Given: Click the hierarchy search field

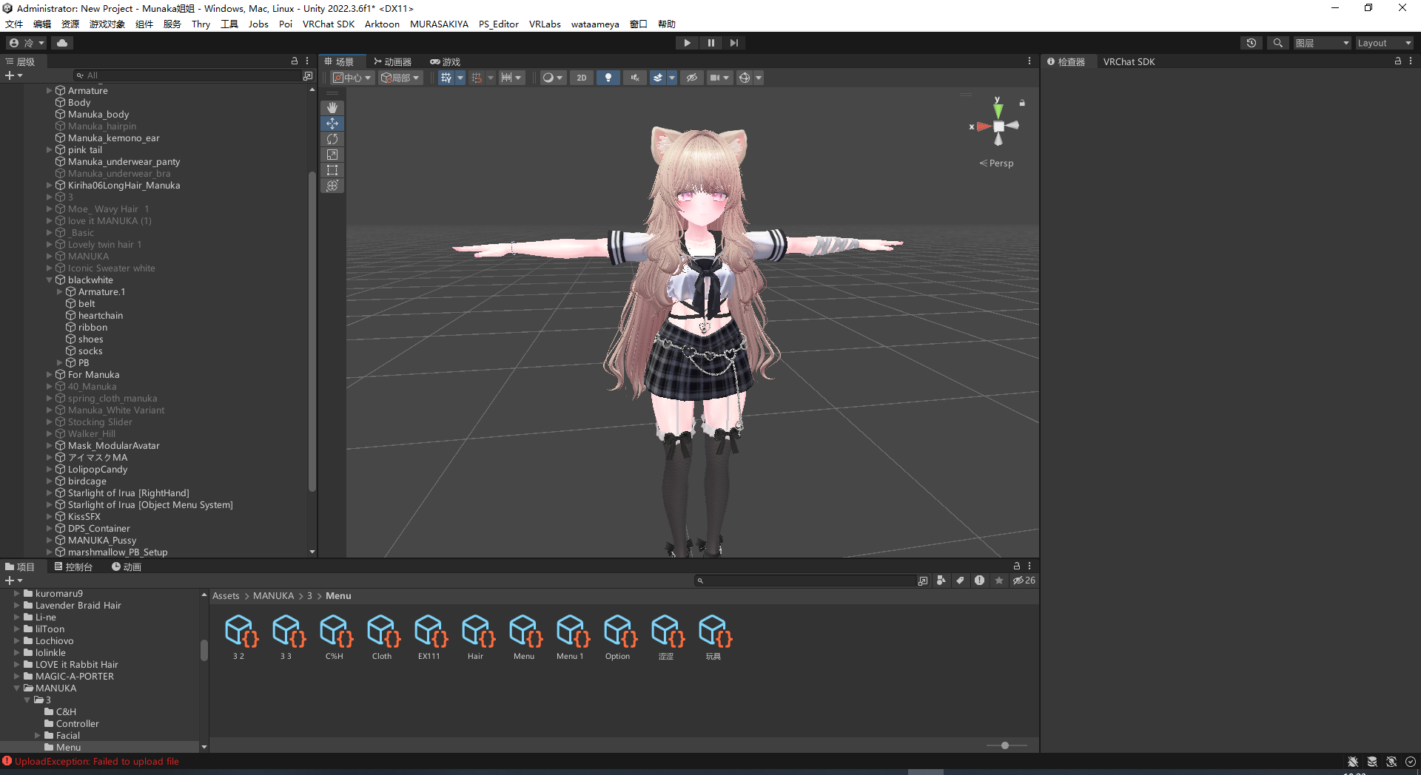Looking at the screenshot, I should point(187,75).
